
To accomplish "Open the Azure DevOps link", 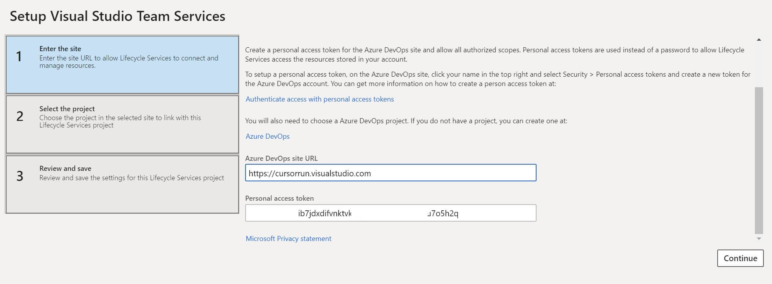I will [x=267, y=136].
